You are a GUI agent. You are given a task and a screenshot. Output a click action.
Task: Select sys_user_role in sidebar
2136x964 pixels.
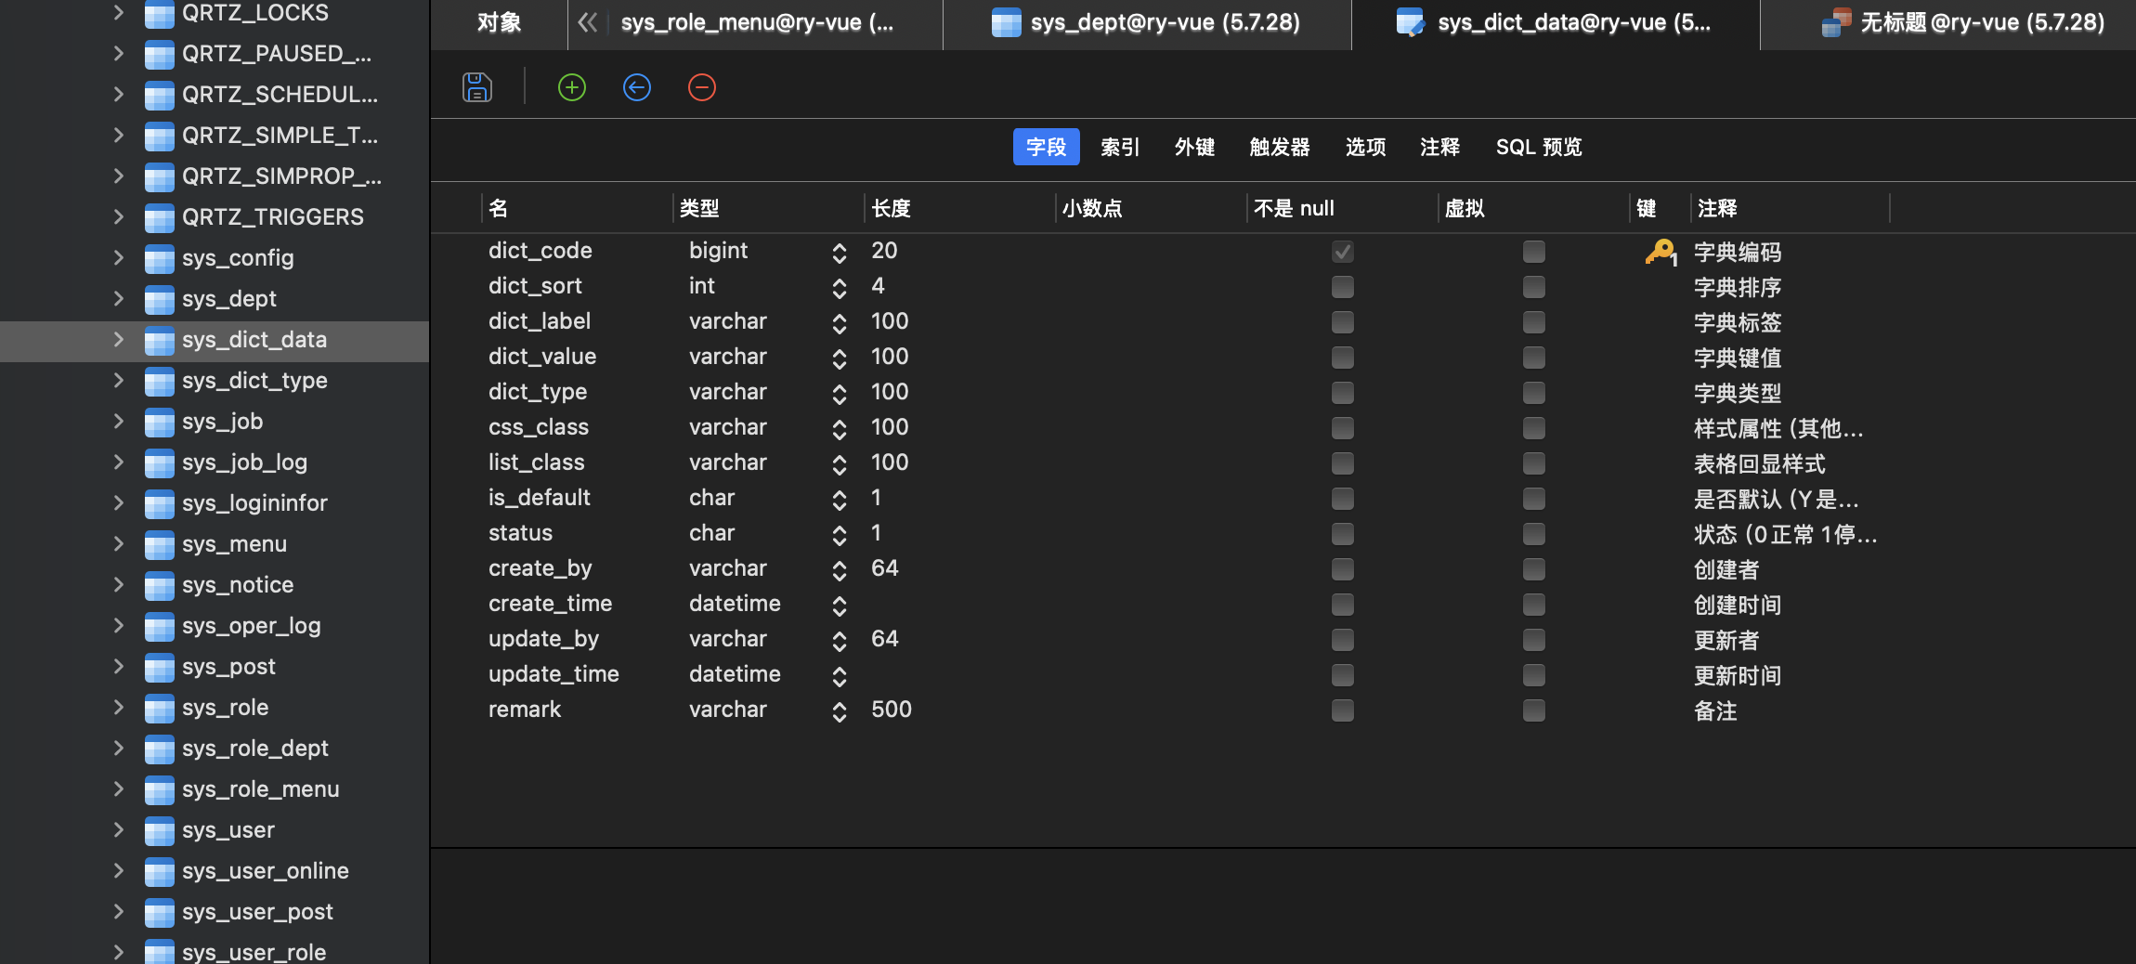[254, 952]
